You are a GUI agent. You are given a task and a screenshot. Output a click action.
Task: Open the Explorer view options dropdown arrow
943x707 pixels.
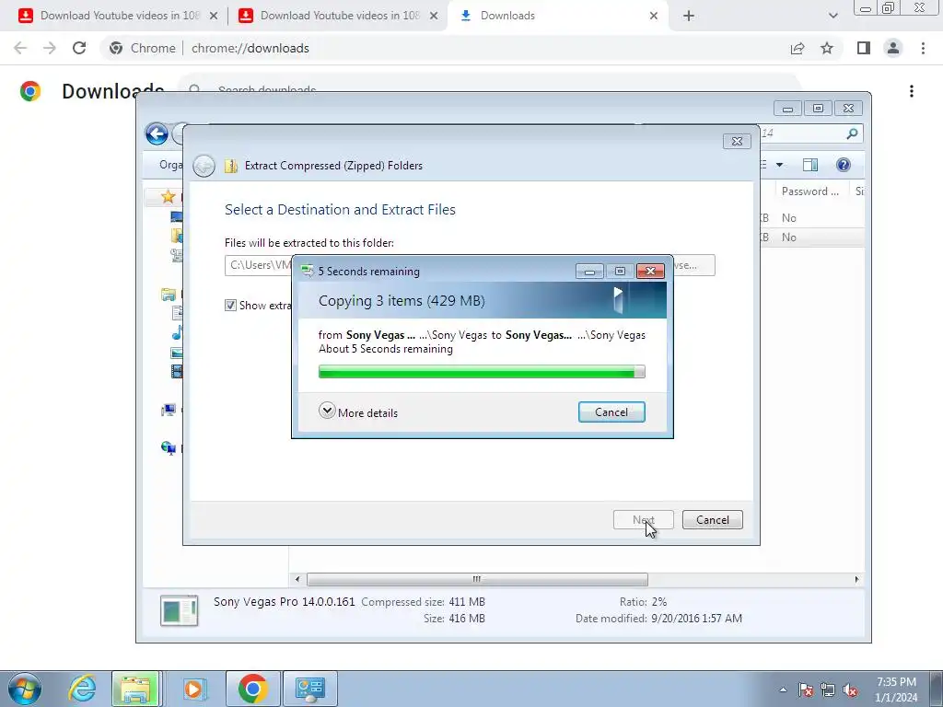point(779,165)
